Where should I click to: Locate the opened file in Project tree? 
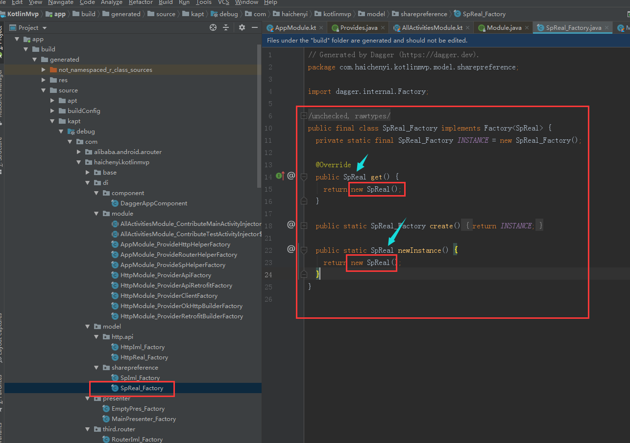coord(213,28)
